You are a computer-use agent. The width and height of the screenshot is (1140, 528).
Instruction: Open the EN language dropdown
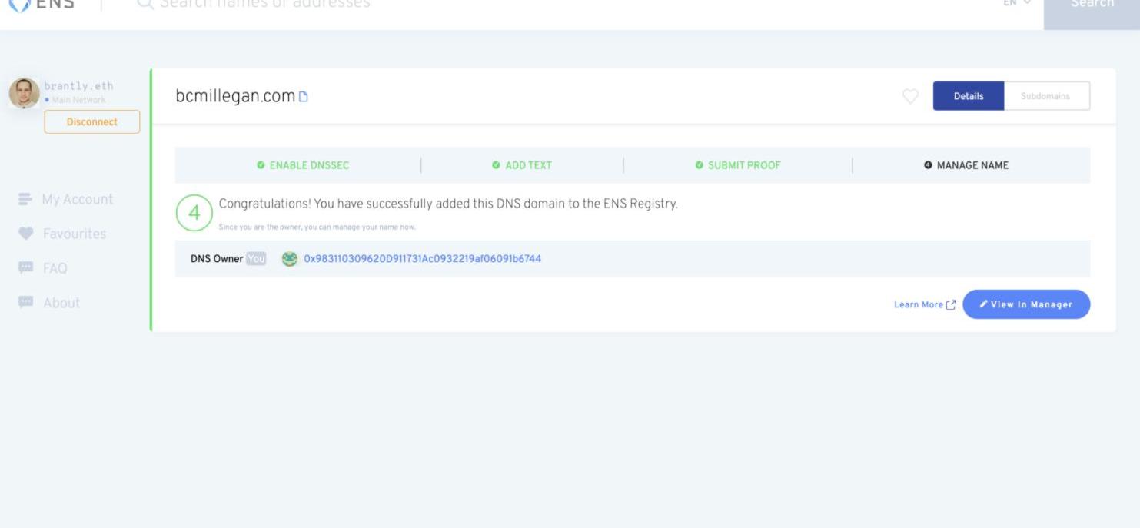[x=1016, y=5]
